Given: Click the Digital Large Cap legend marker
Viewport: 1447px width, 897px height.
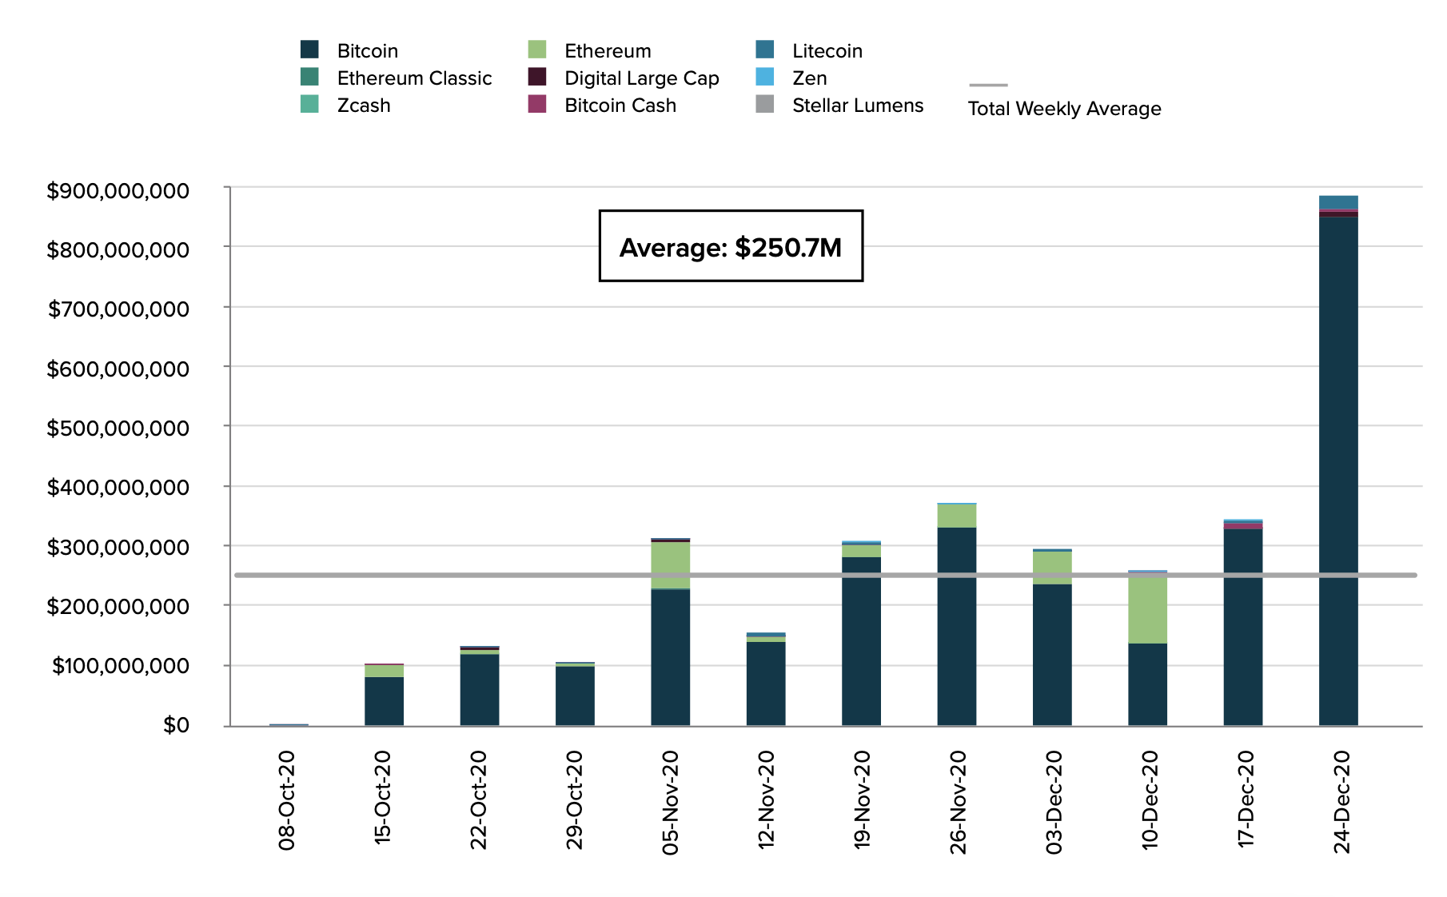Looking at the screenshot, I should click(537, 77).
